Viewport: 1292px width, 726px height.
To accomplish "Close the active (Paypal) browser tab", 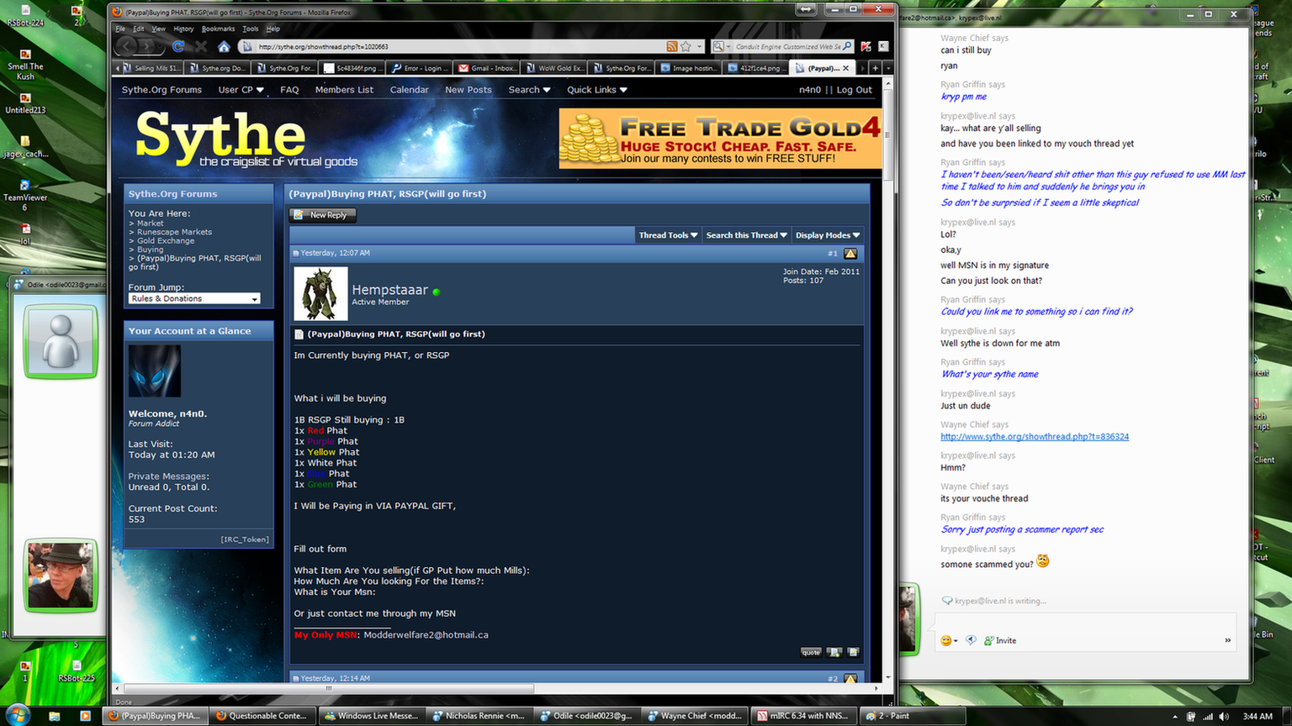I will [846, 68].
